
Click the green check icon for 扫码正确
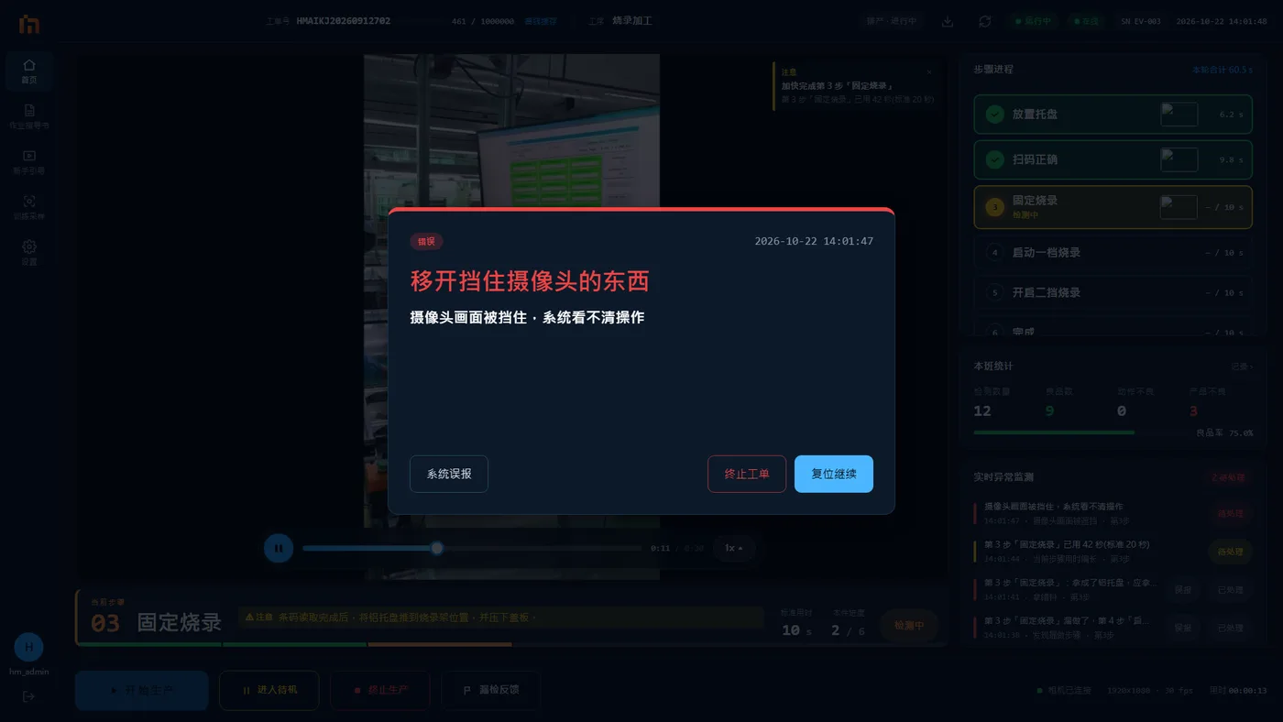[994, 159]
